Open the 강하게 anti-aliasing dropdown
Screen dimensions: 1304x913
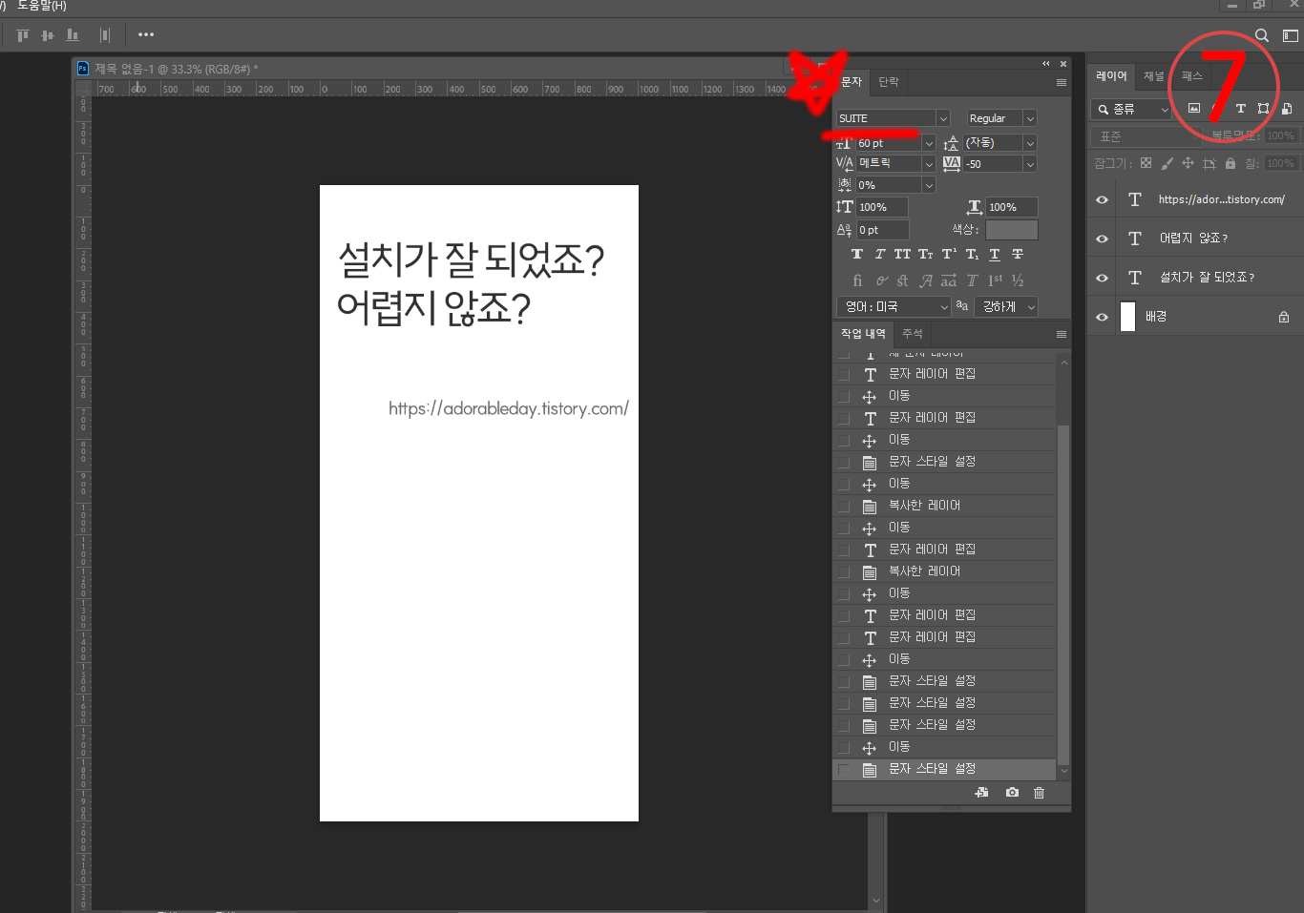(x=1007, y=306)
